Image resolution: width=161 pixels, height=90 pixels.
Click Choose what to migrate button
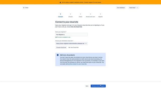coord(98,86)
